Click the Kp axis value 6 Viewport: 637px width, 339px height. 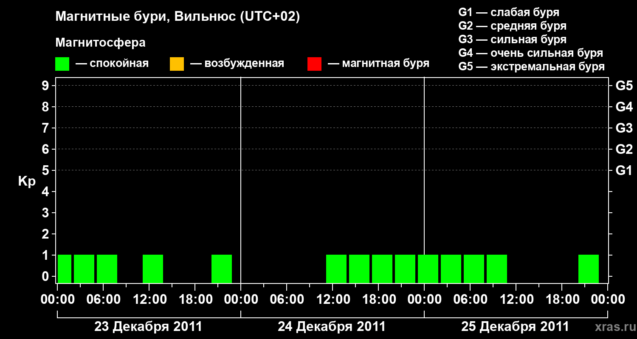[46, 149]
